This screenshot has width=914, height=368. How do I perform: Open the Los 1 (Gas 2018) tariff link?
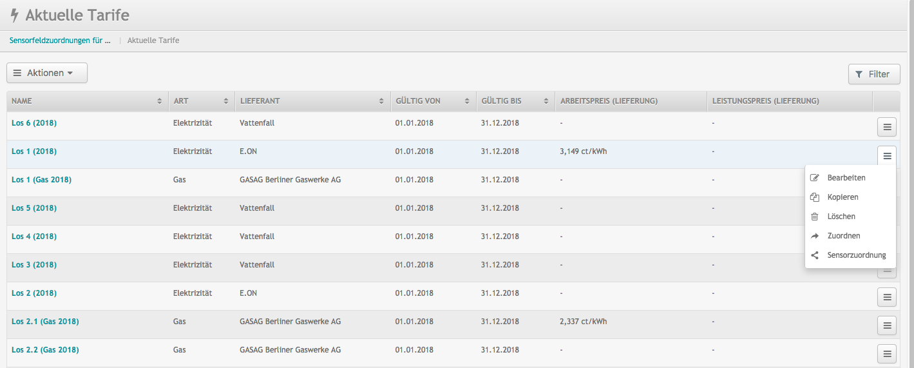pyautogui.click(x=41, y=180)
